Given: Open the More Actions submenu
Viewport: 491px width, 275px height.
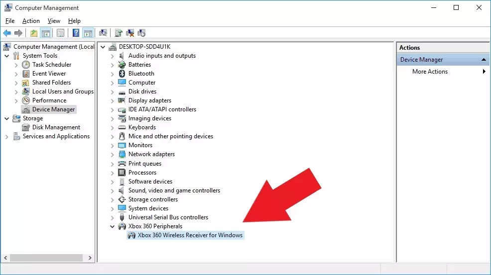Looking at the screenshot, I should click(x=430, y=72).
